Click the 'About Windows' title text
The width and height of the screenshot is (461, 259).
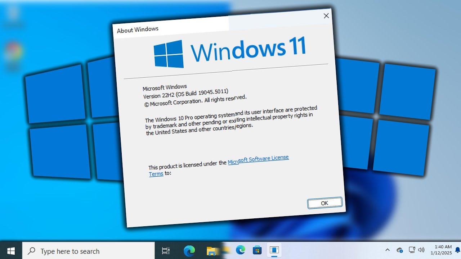click(138, 29)
